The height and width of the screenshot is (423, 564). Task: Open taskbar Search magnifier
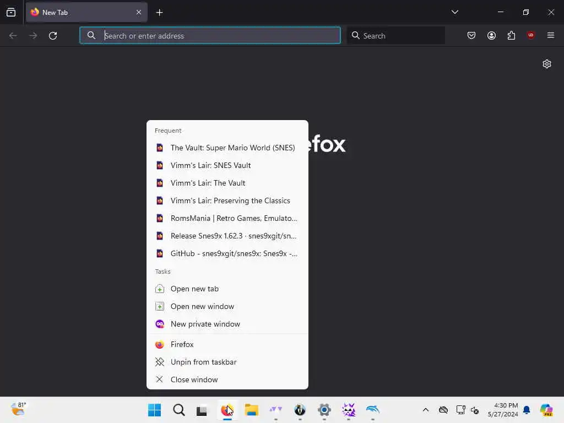pyautogui.click(x=179, y=410)
